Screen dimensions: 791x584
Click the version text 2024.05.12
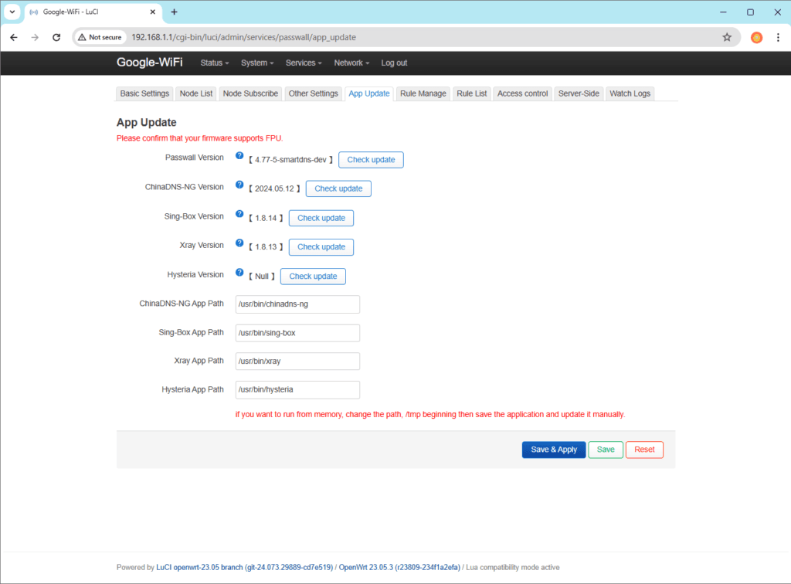tap(274, 188)
